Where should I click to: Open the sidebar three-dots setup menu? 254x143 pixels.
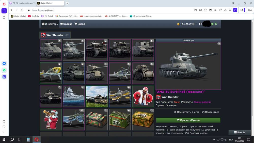[x=4, y=132]
